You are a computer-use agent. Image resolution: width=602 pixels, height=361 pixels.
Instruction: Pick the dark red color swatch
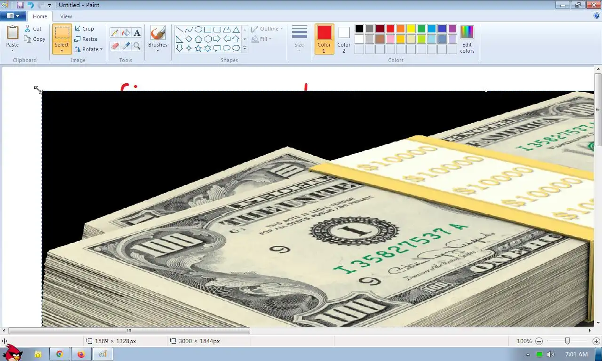[x=380, y=29]
